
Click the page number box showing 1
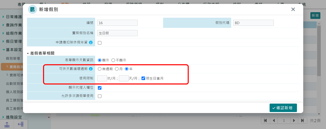tap(284, 120)
